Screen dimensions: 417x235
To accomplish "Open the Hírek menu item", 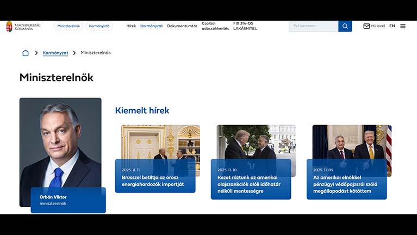I will click(131, 26).
